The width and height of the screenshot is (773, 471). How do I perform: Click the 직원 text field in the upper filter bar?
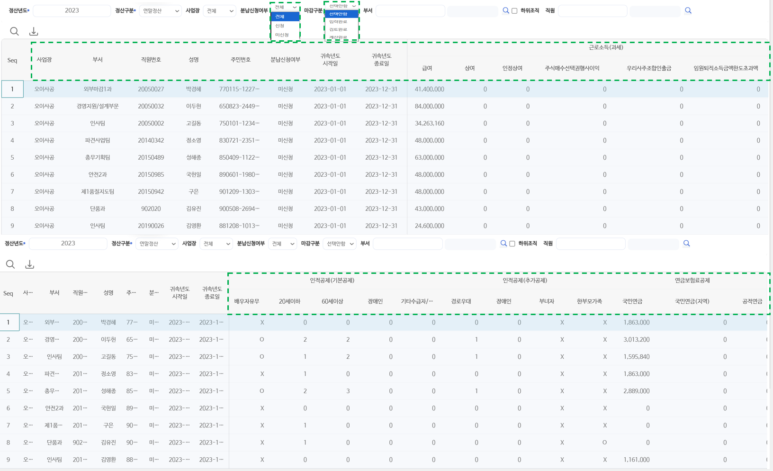click(593, 10)
